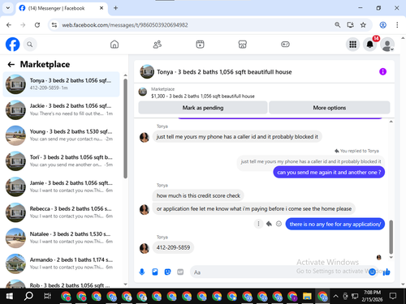
Task: Reload the page
Action: point(37,25)
